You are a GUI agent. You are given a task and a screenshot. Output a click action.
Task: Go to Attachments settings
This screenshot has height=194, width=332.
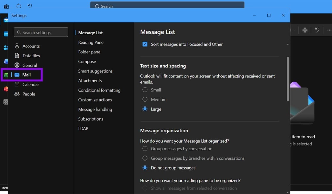tap(90, 81)
